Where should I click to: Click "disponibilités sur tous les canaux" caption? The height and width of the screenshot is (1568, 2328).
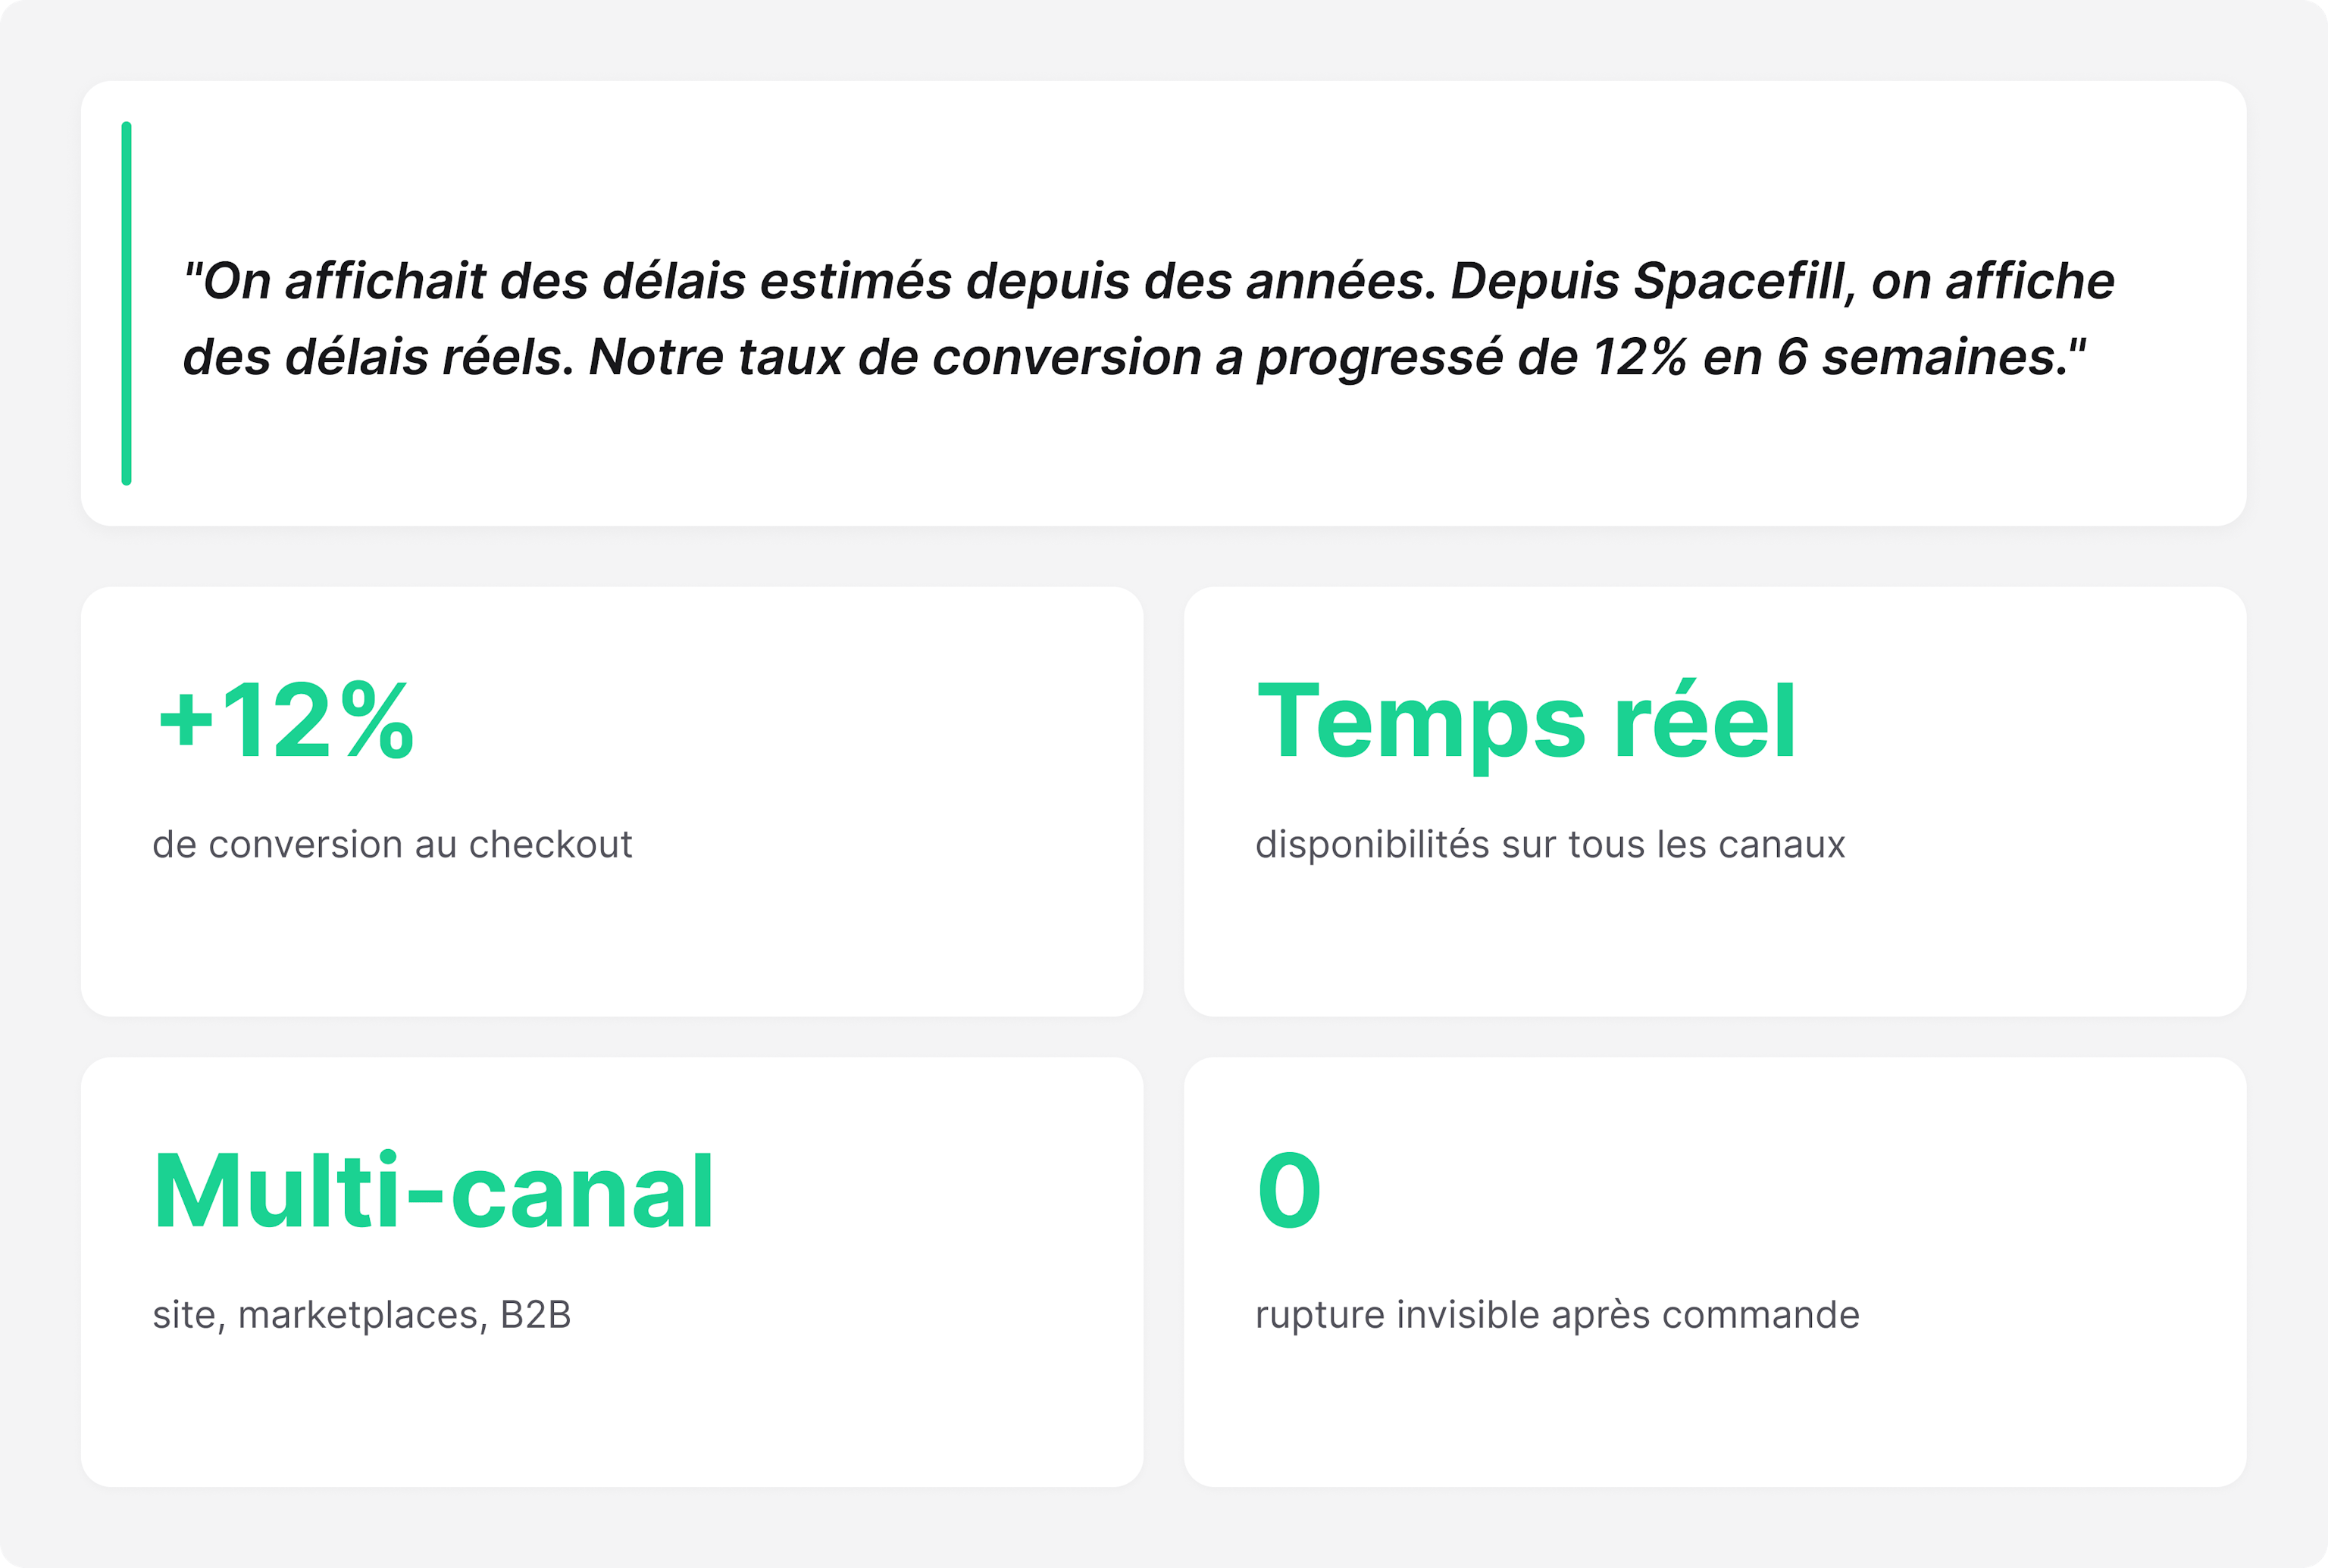point(1550,845)
